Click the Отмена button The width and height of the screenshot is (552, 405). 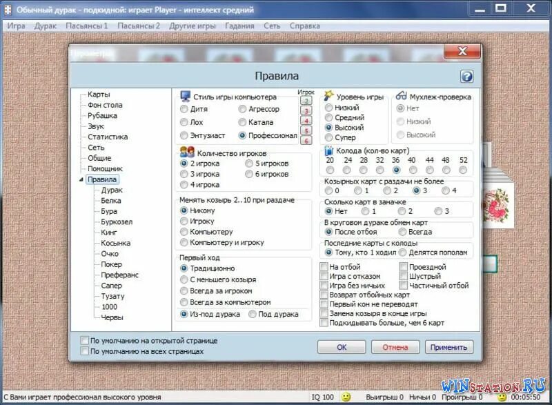pyautogui.click(x=395, y=347)
